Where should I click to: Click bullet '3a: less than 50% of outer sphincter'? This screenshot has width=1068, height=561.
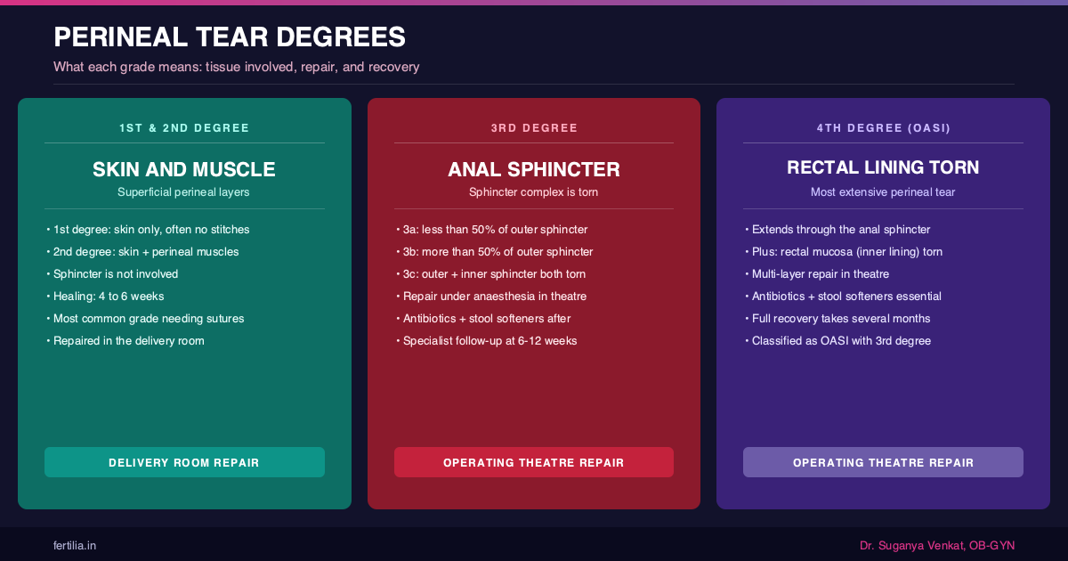pyautogui.click(x=495, y=230)
